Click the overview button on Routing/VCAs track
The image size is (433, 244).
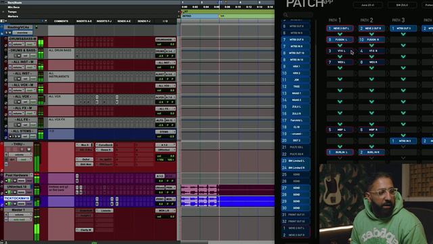pyautogui.click(x=22, y=33)
